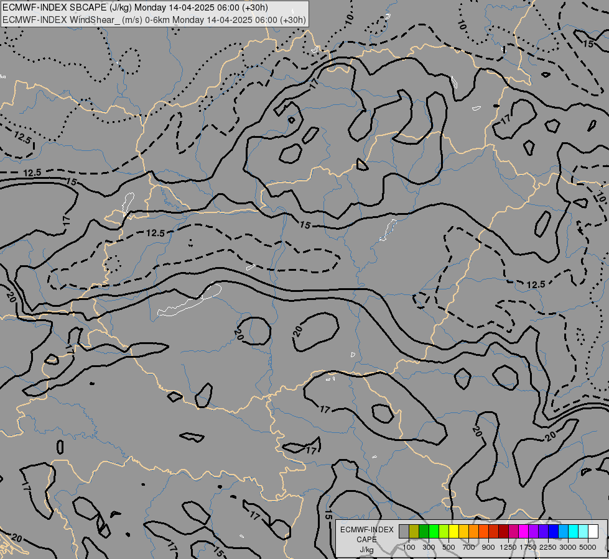The image size is (609, 559).
Task: Click the 'J/kg' unit label in the legend
Action: pos(366,550)
